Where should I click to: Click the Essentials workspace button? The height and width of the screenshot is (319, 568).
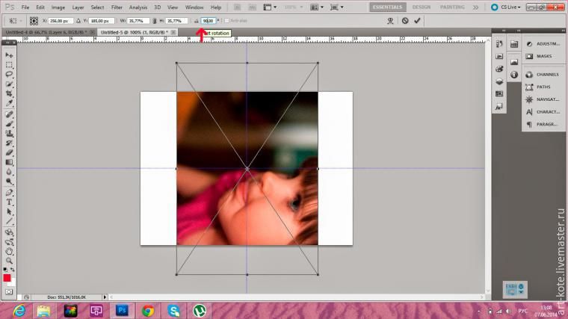point(388,7)
